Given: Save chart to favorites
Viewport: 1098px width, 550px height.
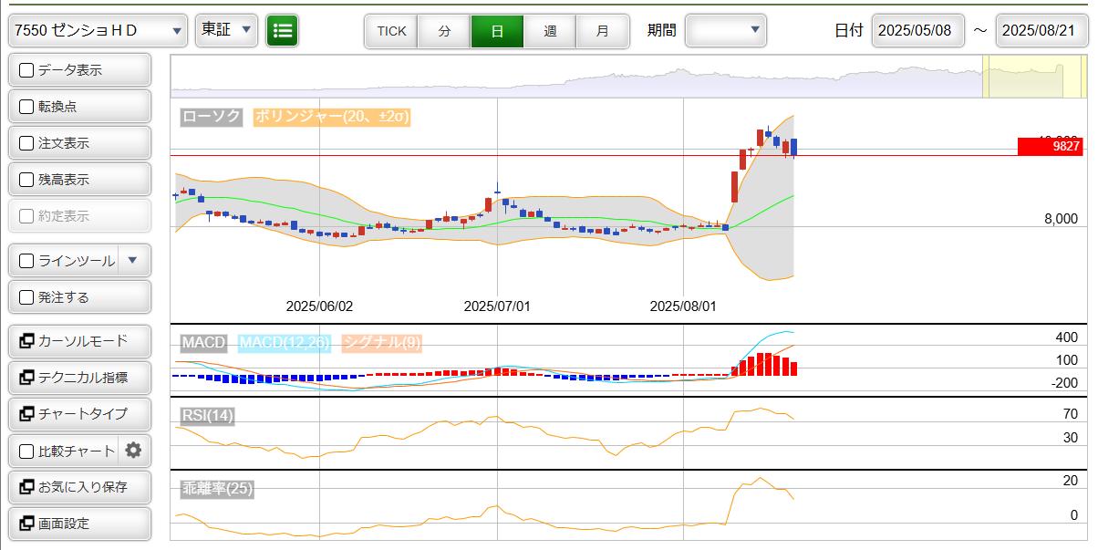Looking at the screenshot, I should tap(79, 487).
